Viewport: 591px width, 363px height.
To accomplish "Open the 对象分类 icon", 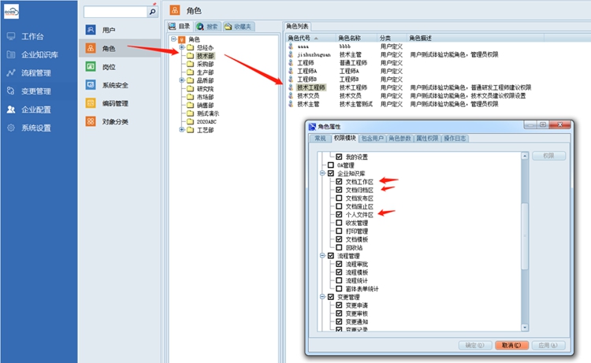I will click(91, 121).
